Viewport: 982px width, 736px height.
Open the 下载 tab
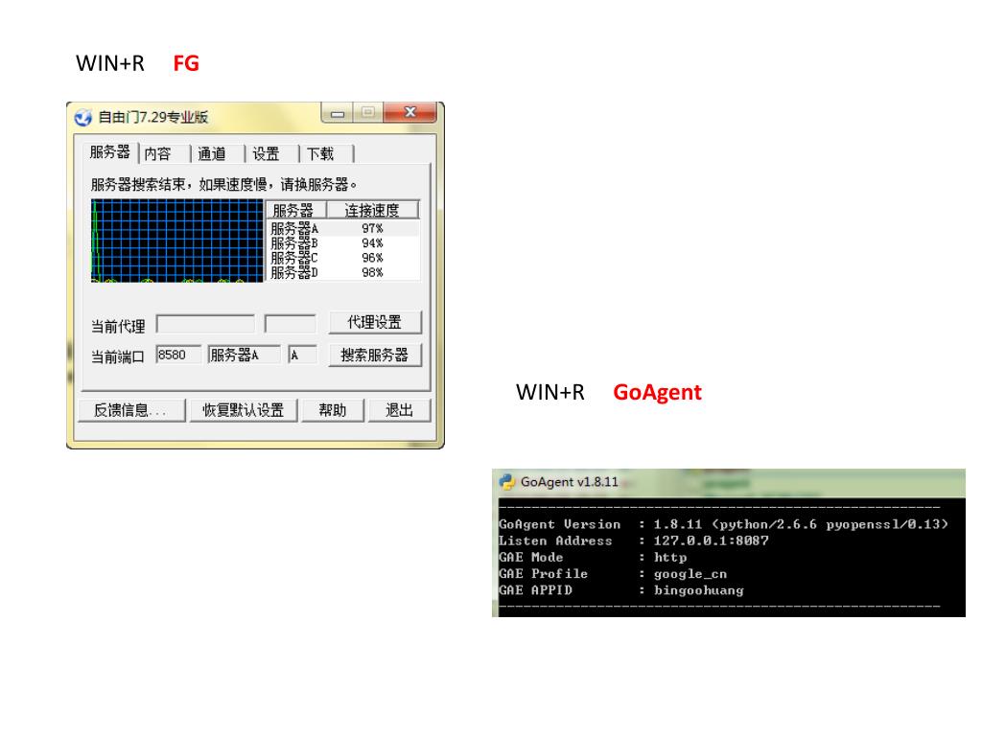click(x=320, y=154)
